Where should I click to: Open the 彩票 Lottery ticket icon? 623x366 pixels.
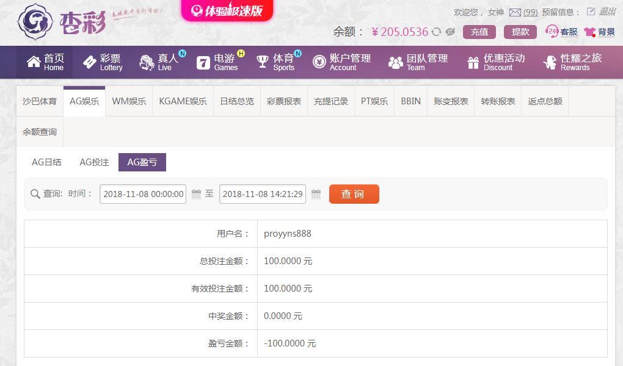89,62
